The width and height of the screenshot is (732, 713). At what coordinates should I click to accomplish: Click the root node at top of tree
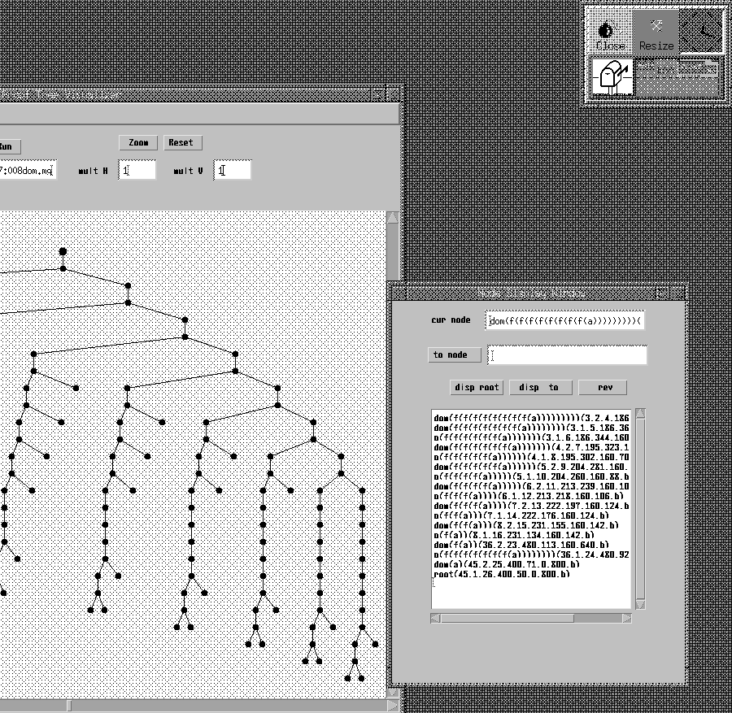coord(63,251)
